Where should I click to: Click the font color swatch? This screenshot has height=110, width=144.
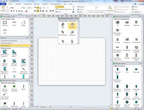point(26,11)
